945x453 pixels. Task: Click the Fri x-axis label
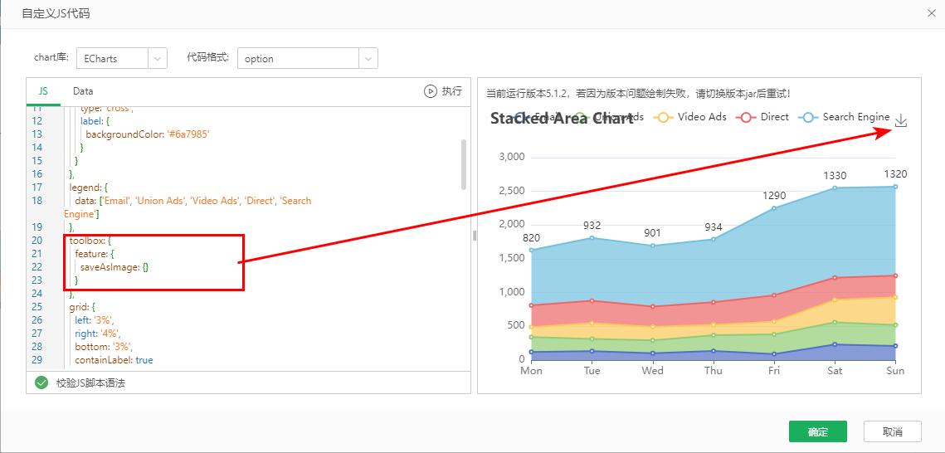point(775,371)
